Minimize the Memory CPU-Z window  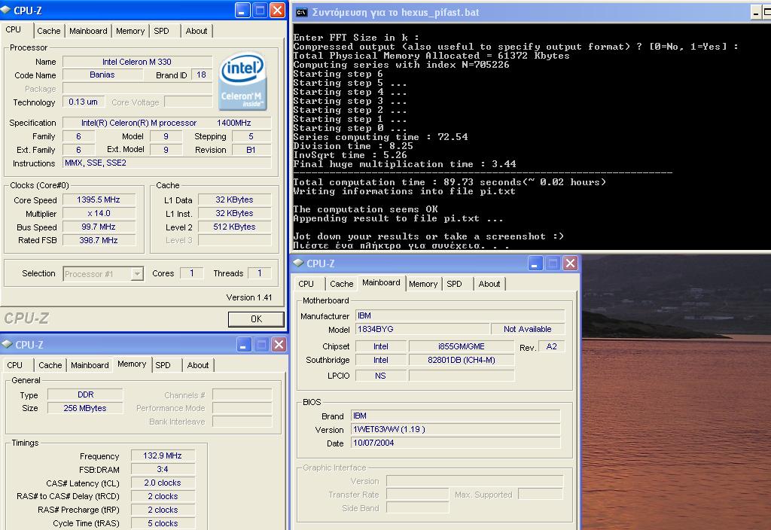[x=244, y=345]
